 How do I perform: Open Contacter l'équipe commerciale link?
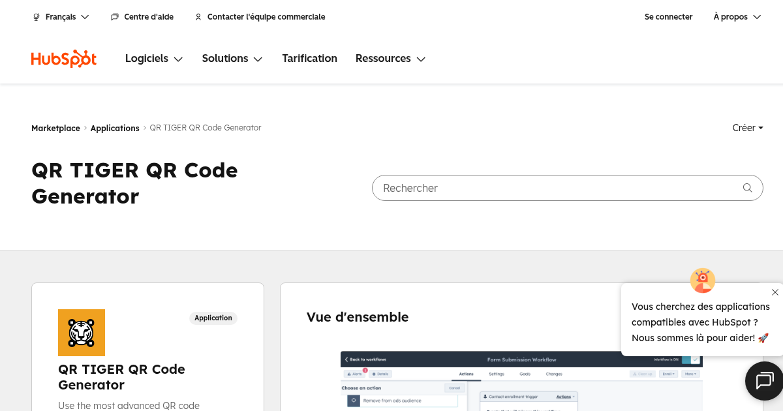coord(260,17)
